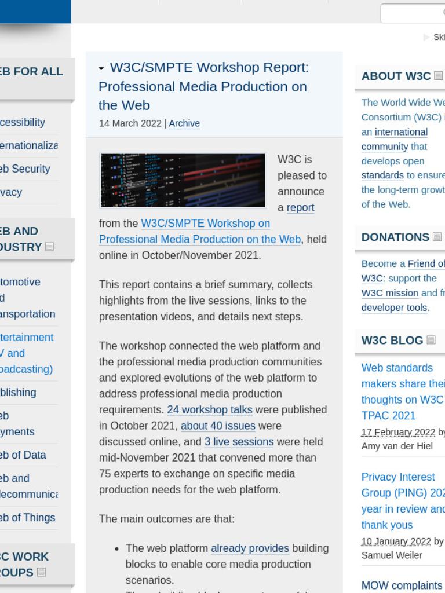Click the DONATIONS section toggle icon

pyautogui.click(x=437, y=237)
